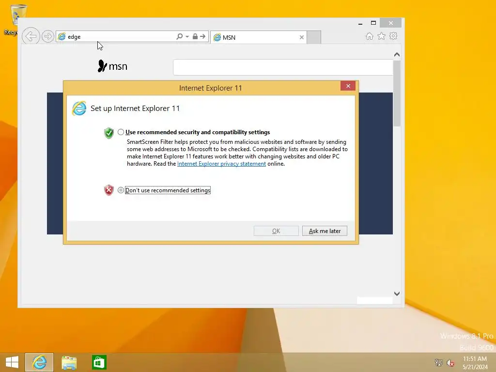Click the page scrollbar up arrow
Viewport: 496px width, 372px height.
tap(397, 55)
